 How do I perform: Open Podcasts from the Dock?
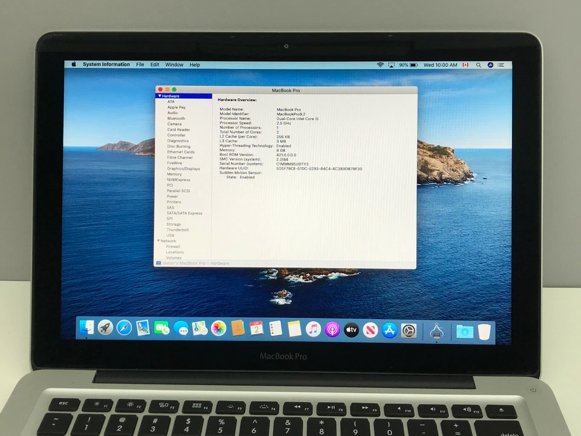pyautogui.click(x=332, y=330)
